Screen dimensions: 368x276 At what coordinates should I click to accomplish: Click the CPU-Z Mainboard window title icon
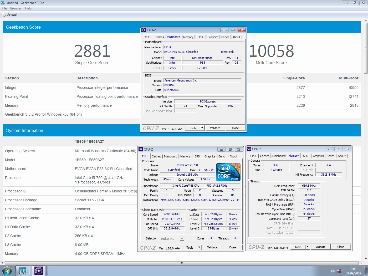pos(144,30)
